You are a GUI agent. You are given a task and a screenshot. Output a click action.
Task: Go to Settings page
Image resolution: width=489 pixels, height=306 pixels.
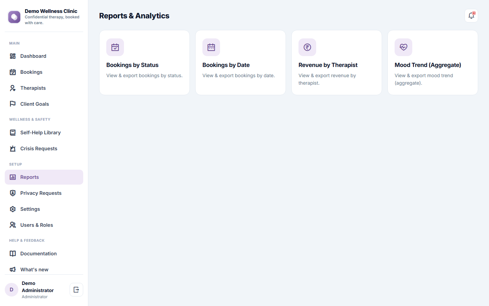[x=44, y=209]
